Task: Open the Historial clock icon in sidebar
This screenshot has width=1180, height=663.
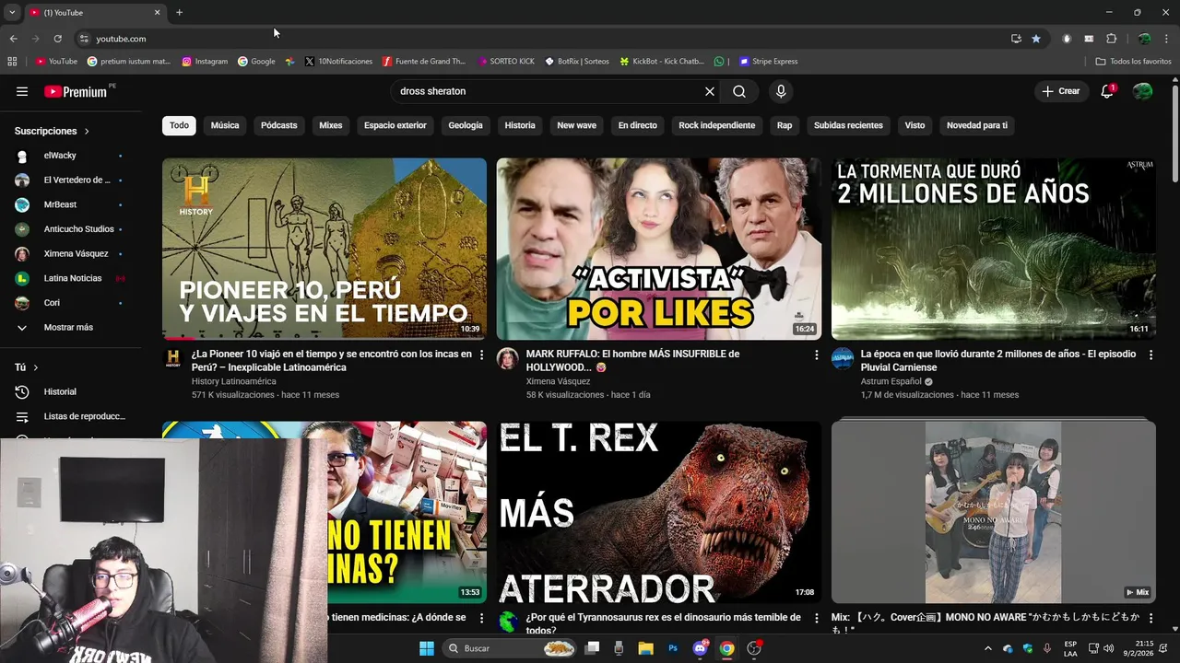Action: (23, 392)
